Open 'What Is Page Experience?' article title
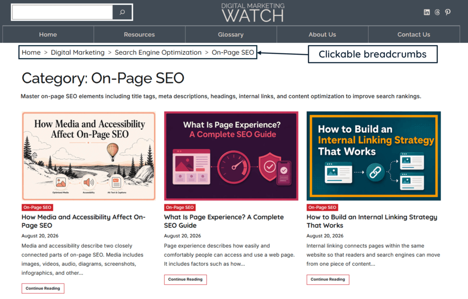 224,221
